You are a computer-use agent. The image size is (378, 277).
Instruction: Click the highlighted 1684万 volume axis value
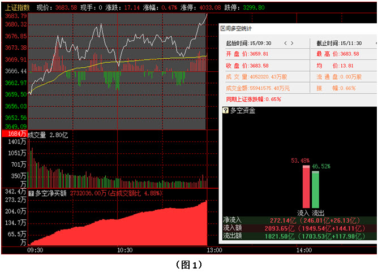click(x=15, y=133)
